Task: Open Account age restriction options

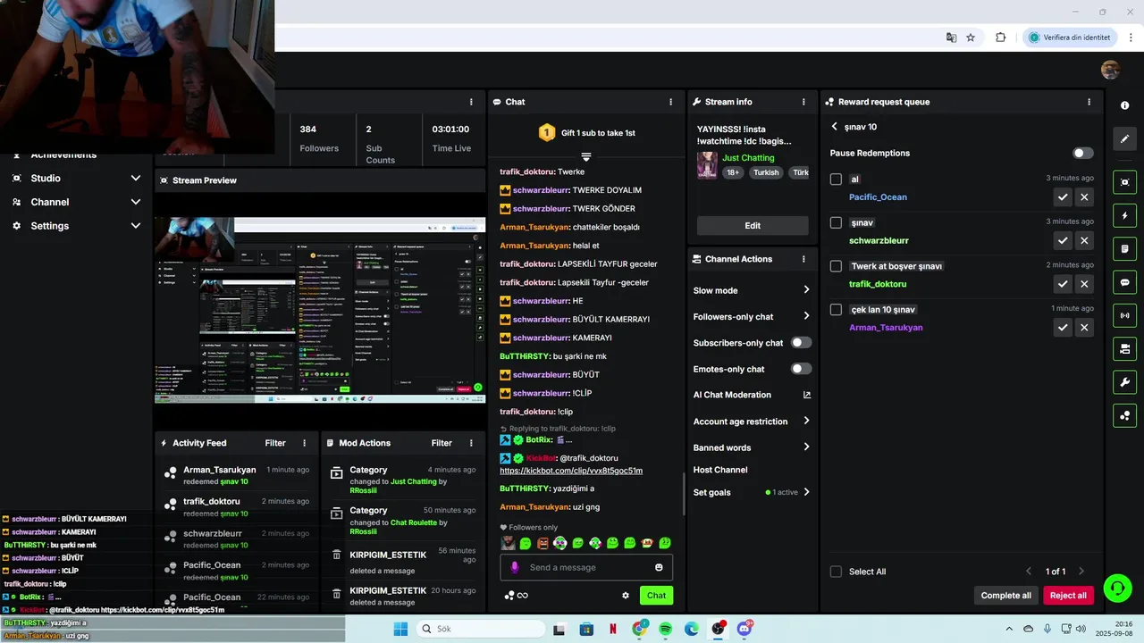Action: pos(752,422)
